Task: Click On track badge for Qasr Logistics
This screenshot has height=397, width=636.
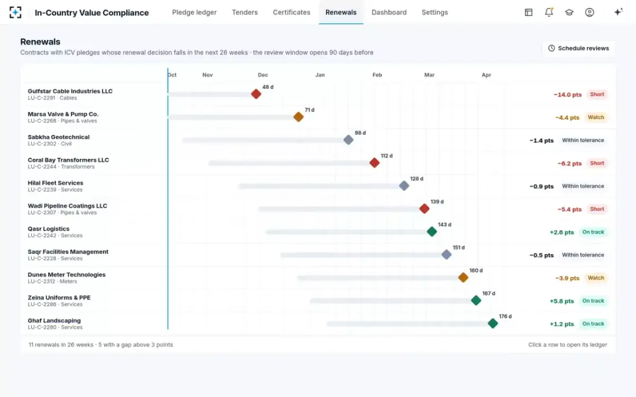Action: coord(593,232)
